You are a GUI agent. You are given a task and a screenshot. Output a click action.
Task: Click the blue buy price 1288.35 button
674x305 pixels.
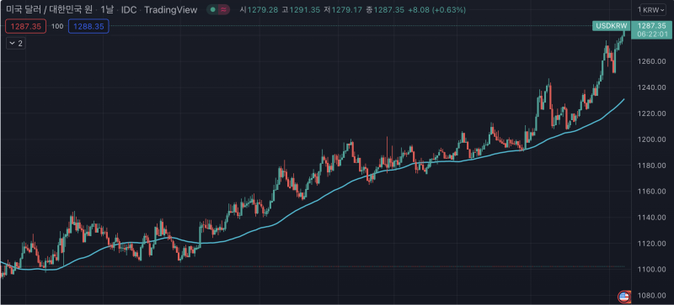(x=88, y=27)
